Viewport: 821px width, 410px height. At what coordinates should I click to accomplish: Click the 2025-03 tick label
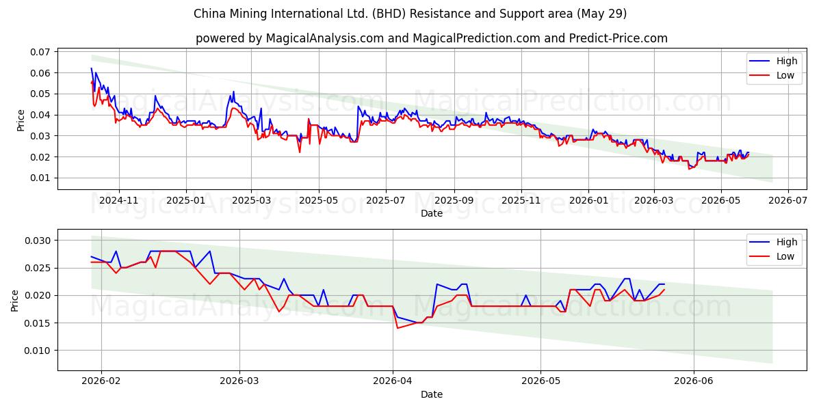pos(251,201)
